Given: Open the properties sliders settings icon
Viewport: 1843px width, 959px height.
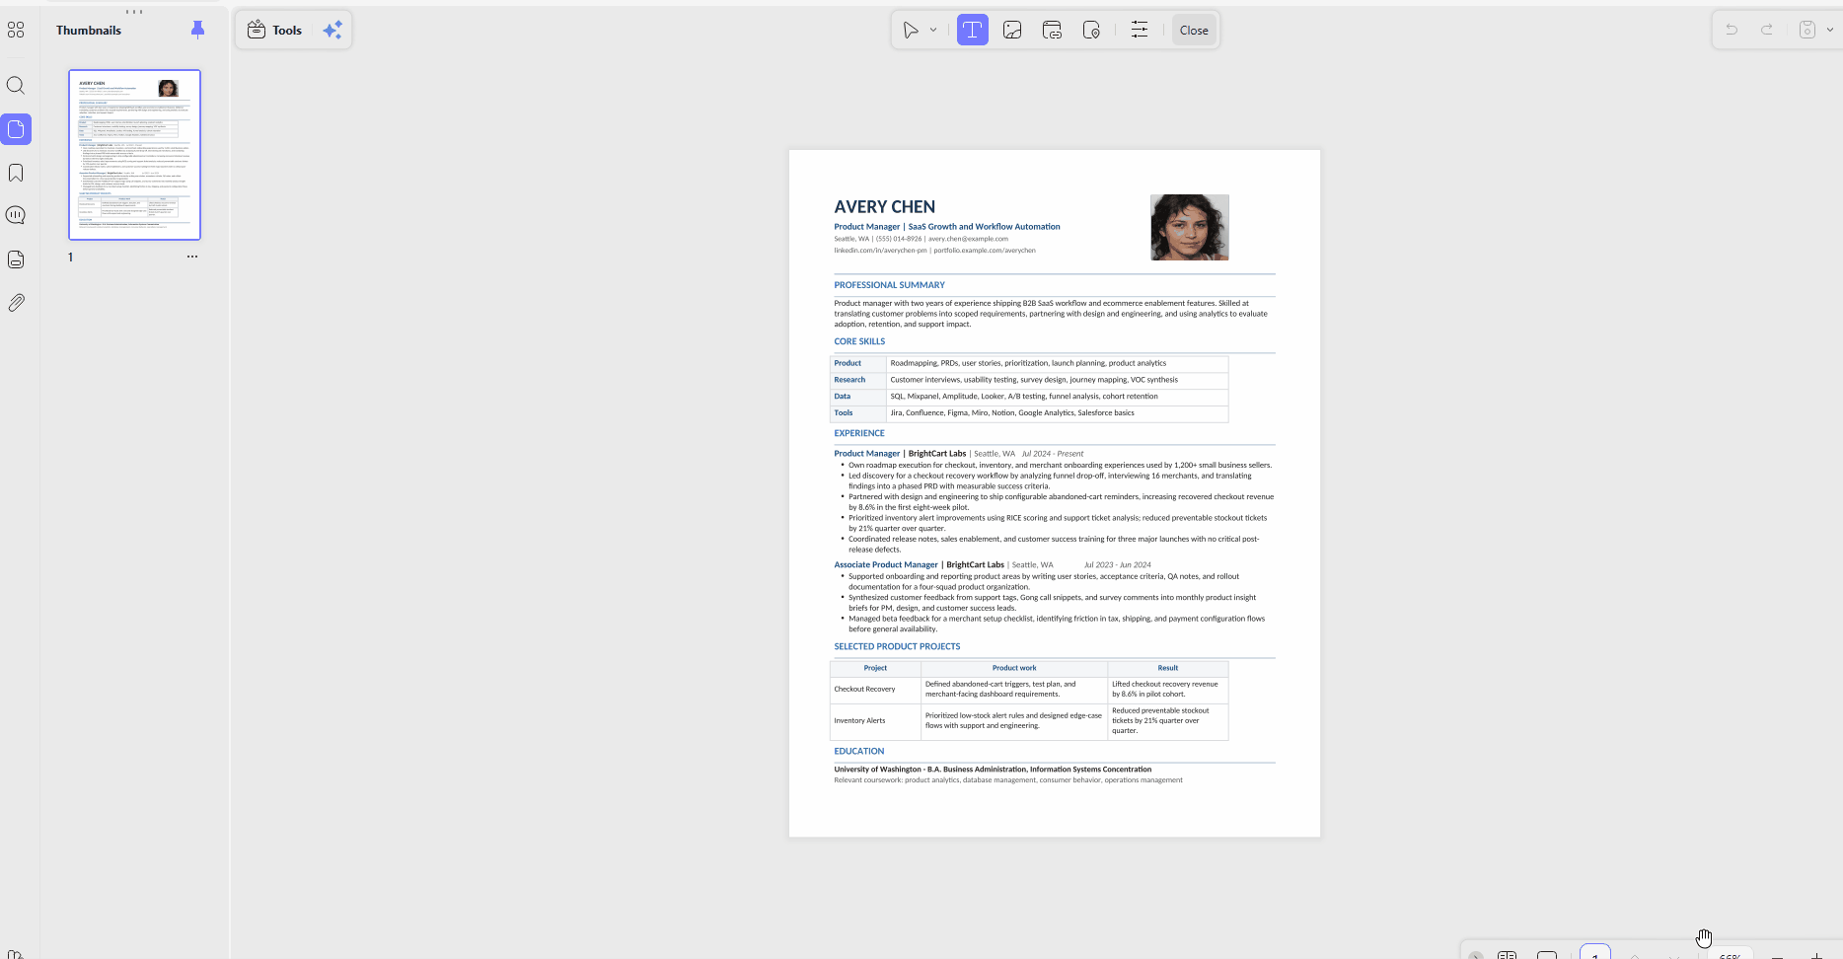Looking at the screenshot, I should click(x=1140, y=31).
